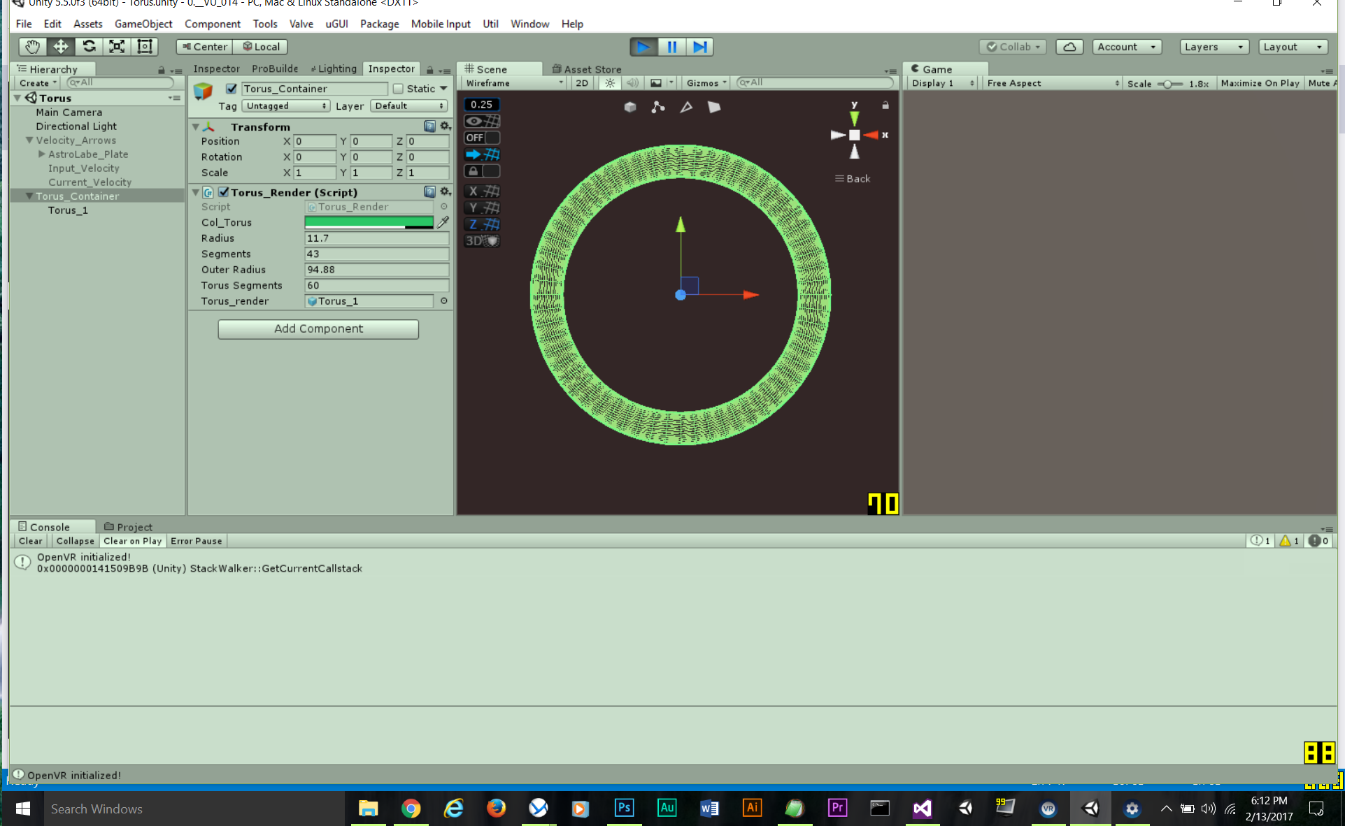Open Visual Studio from the taskbar
1345x826 pixels.
(x=922, y=809)
